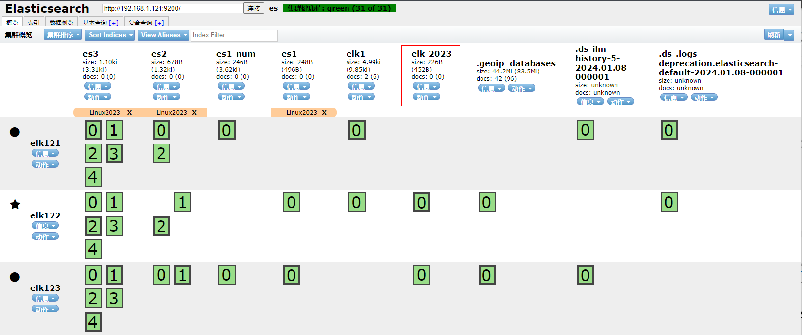The height and width of the screenshot is (335, 802).
Task: Open the 动作 menu for index elk-2023
Action: 426,97
